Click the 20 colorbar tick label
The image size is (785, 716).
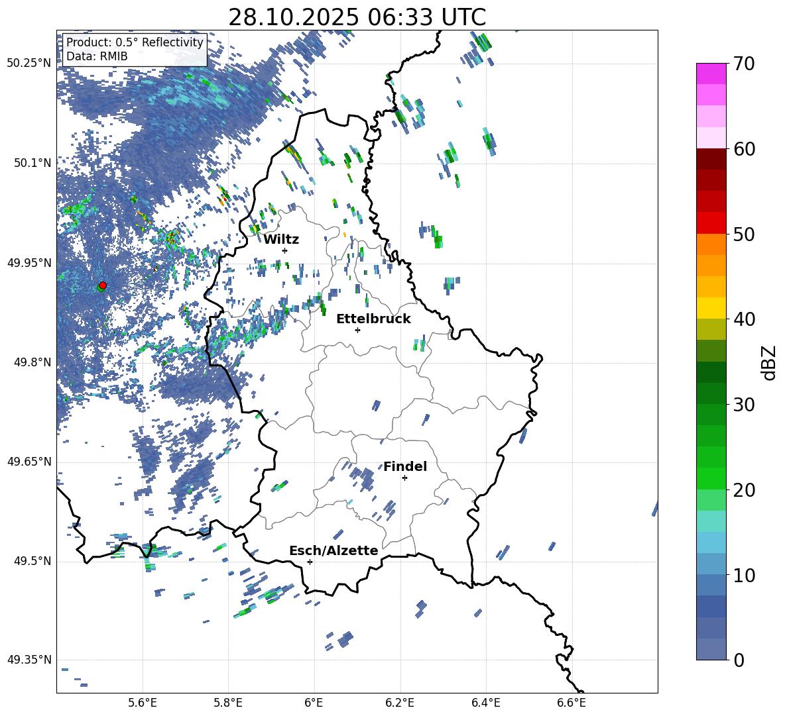[744, 490]
